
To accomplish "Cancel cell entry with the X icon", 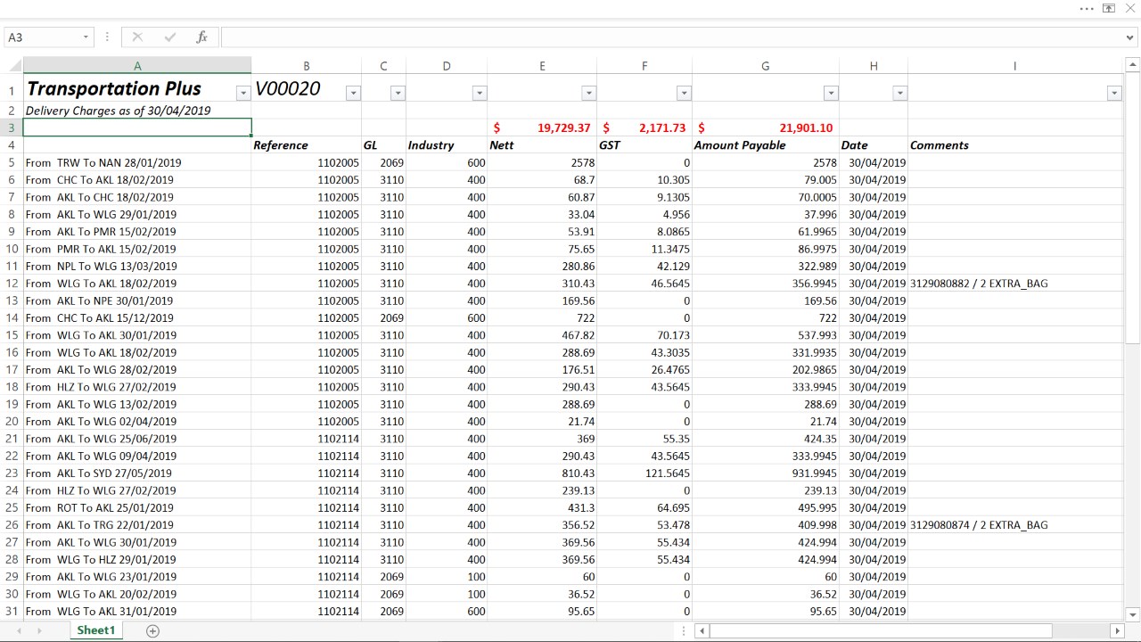I will (136, 37).
